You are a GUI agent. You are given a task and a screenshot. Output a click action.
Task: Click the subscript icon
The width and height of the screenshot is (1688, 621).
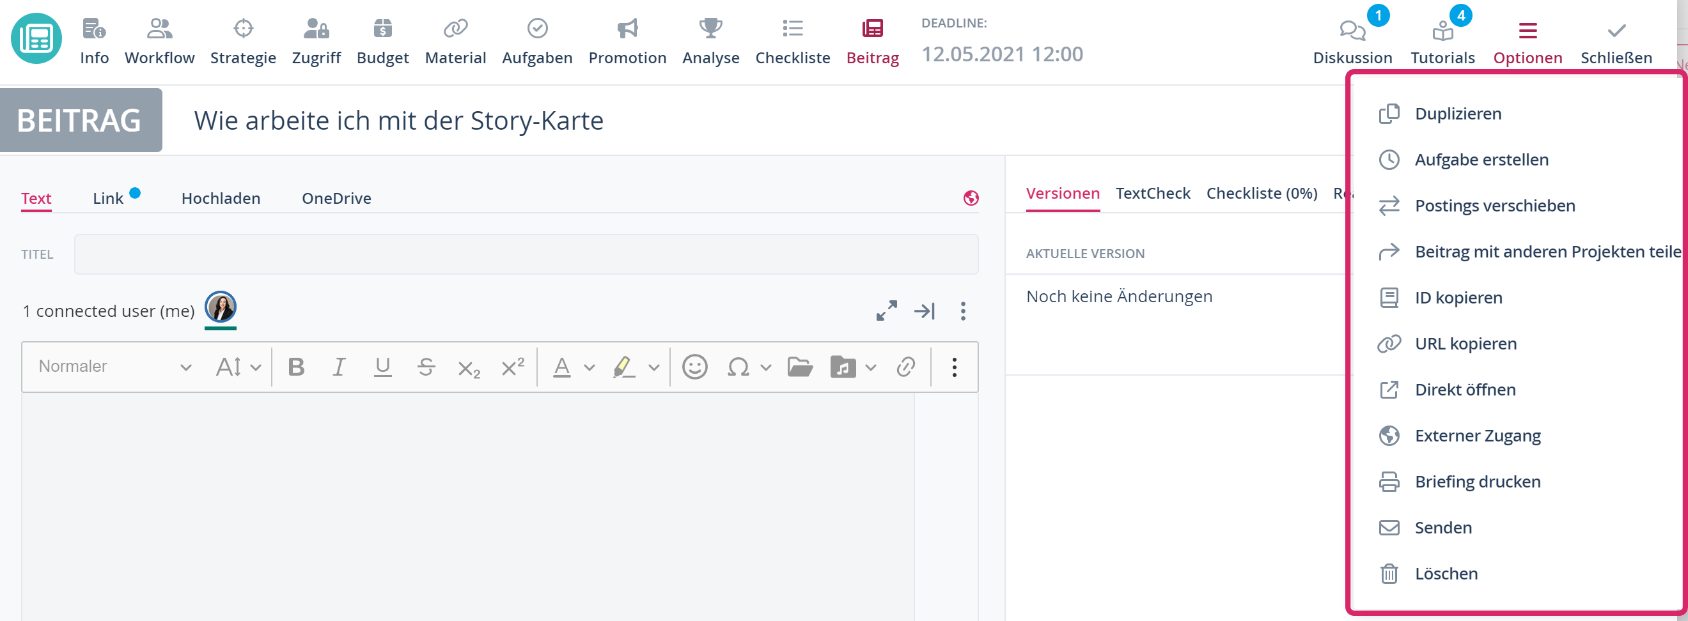(469, 368)
